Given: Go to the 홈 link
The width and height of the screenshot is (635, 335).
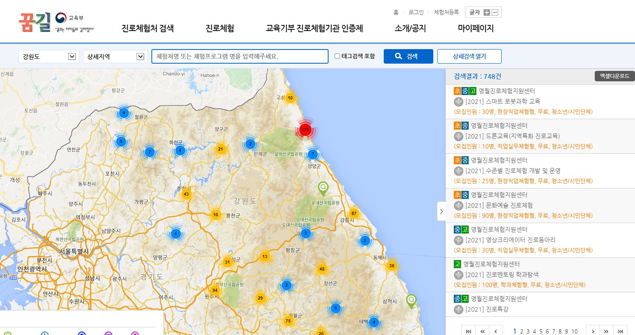Looking at the screenshot, I should [396, 12].
